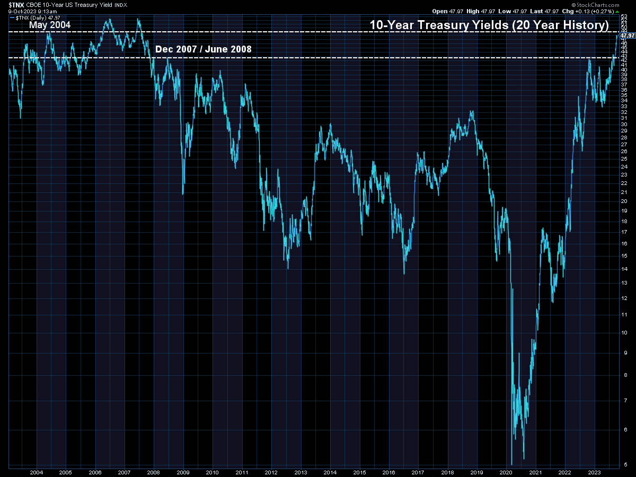
Task: Click the $TNX ticker symbol in header
Action: pos(16,4)
